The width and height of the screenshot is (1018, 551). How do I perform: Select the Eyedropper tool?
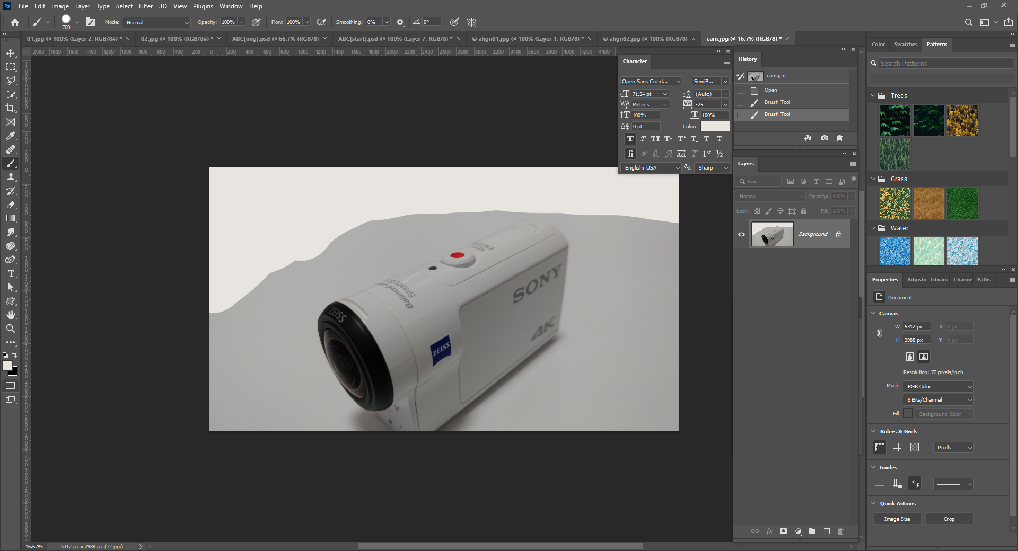pos(11,136)
